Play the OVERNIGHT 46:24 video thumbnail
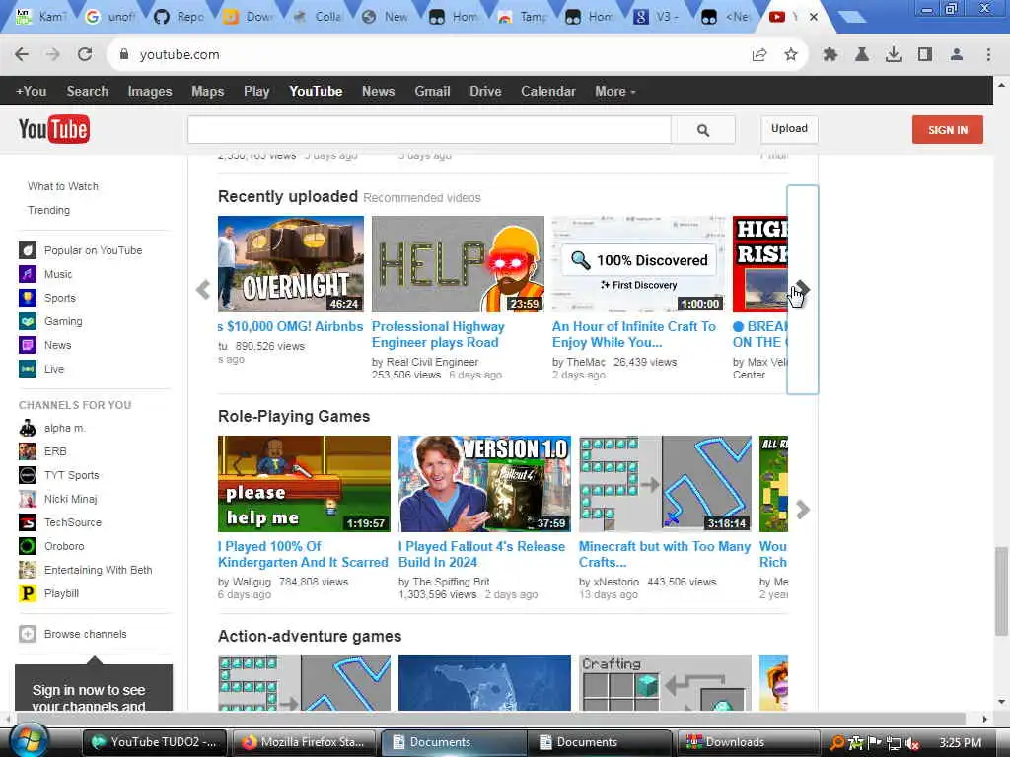Screen dimensions: 1010x757 pos(291,264)
